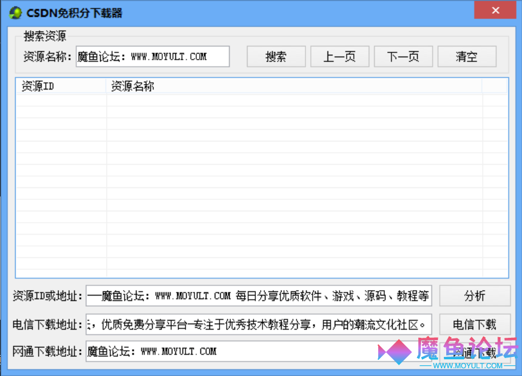The image size is (522, 376).
Task: Close the CSDN免积分下载器 window
Action: pyautogui.click(x=495, y=10)
